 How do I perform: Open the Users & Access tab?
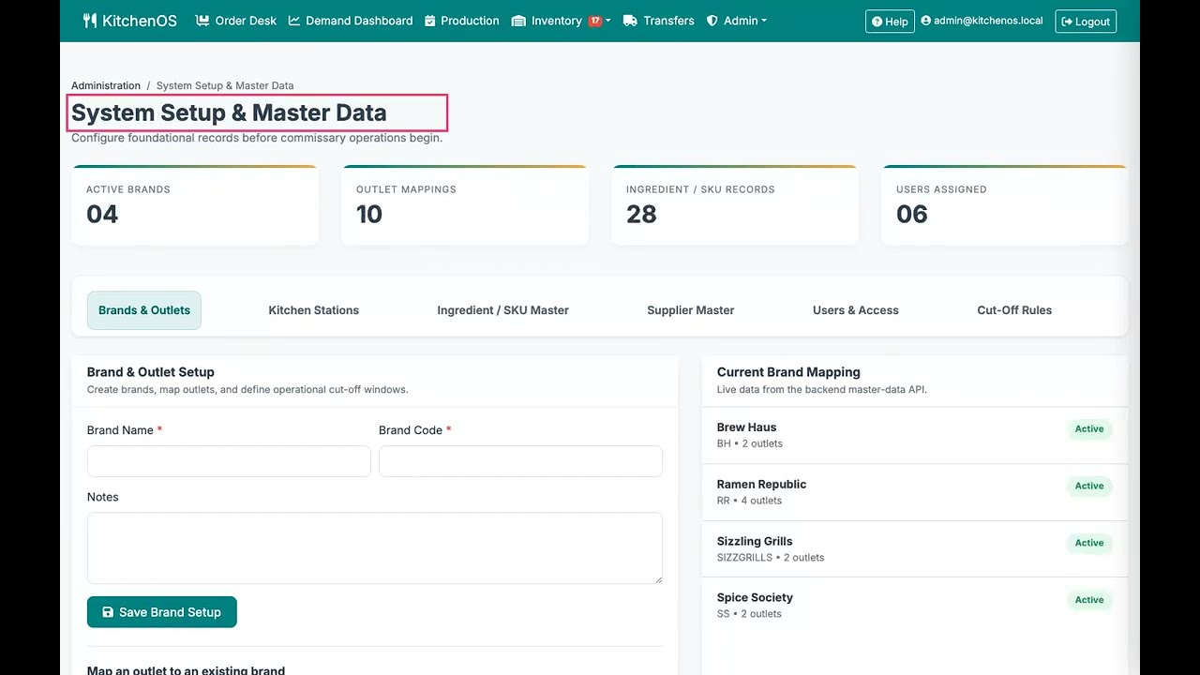pyautogui.click(x=856, y=310)
